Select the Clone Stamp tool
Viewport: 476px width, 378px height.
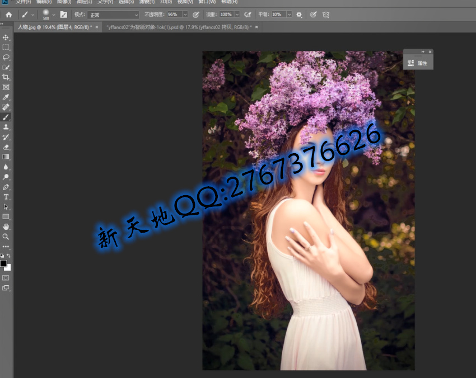tap(6, 127)
